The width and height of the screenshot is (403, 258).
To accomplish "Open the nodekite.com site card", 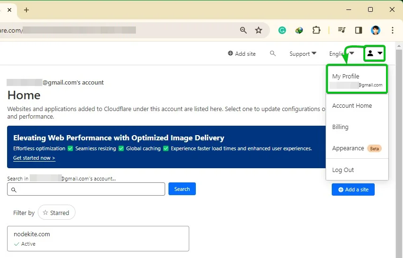I will pyautogui.click(x=98, y=239).
